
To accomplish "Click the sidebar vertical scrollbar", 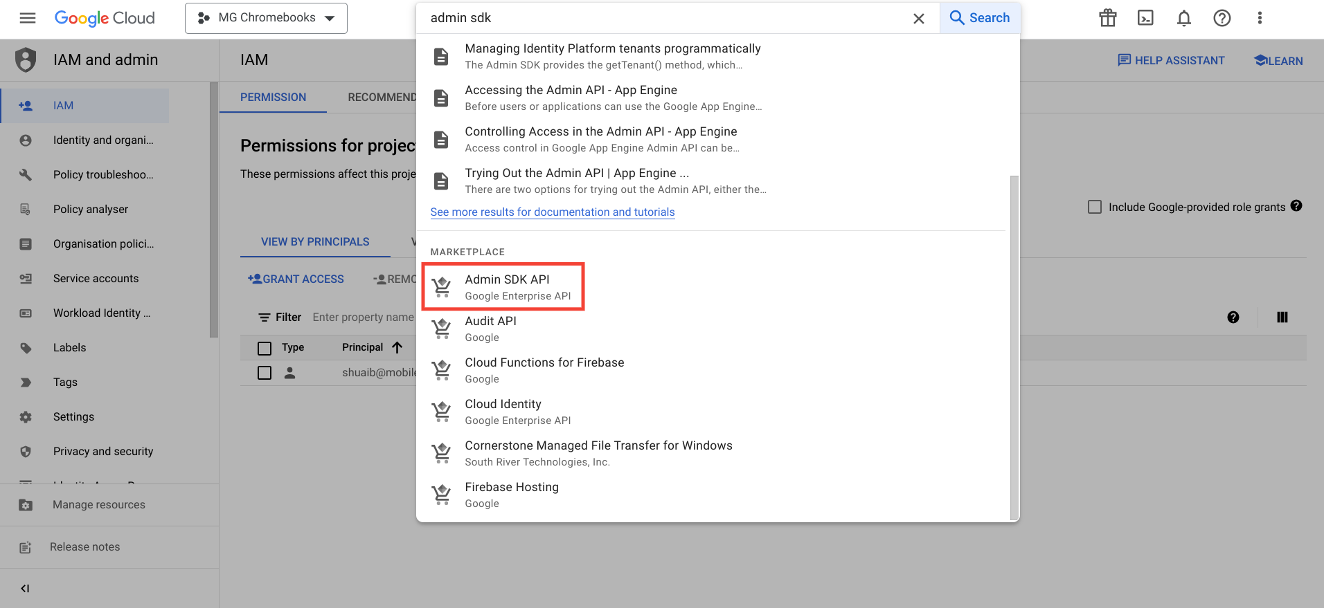I will coord(214,210).
